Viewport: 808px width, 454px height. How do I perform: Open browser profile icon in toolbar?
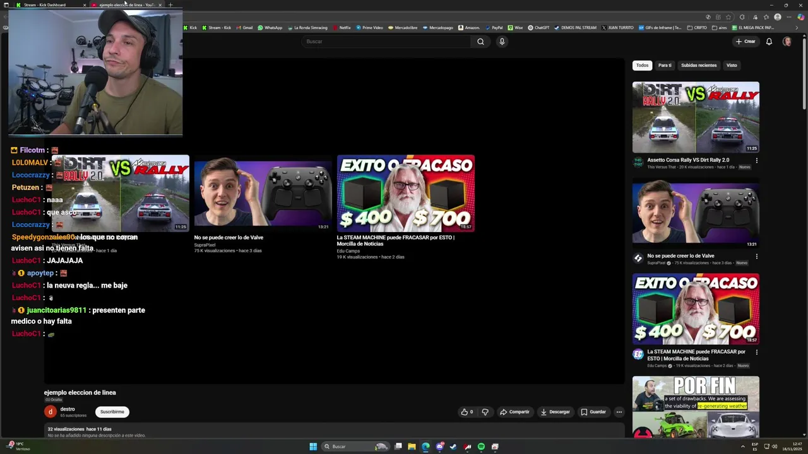click(x=778, y=17)
